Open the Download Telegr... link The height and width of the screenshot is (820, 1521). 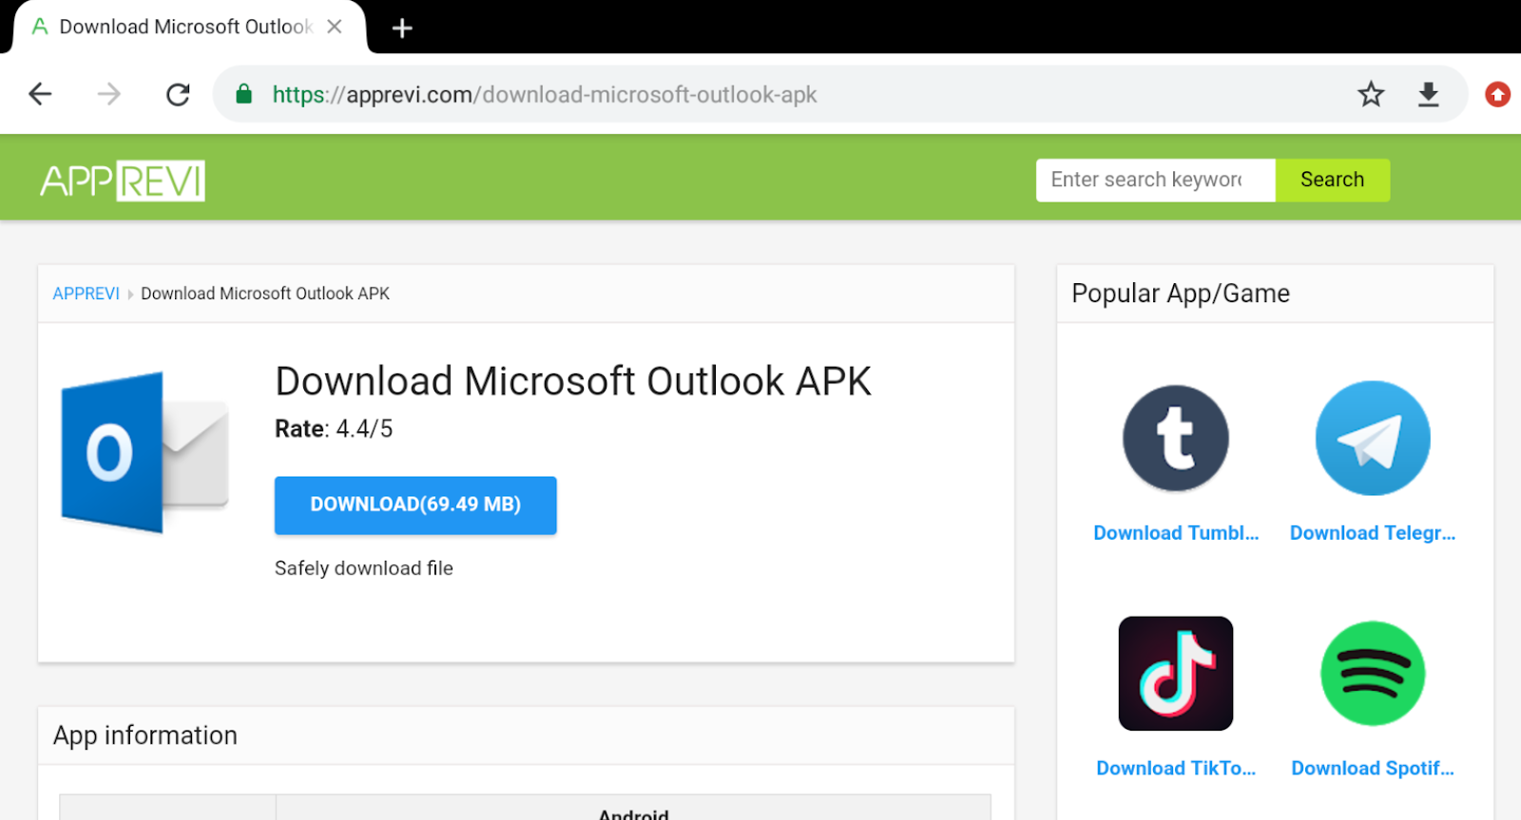(x=1373, y=533)
